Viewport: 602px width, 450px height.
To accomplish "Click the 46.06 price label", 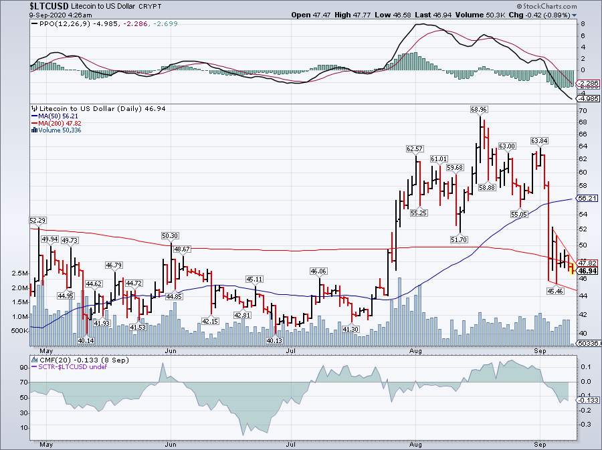I will coord(318,271).
